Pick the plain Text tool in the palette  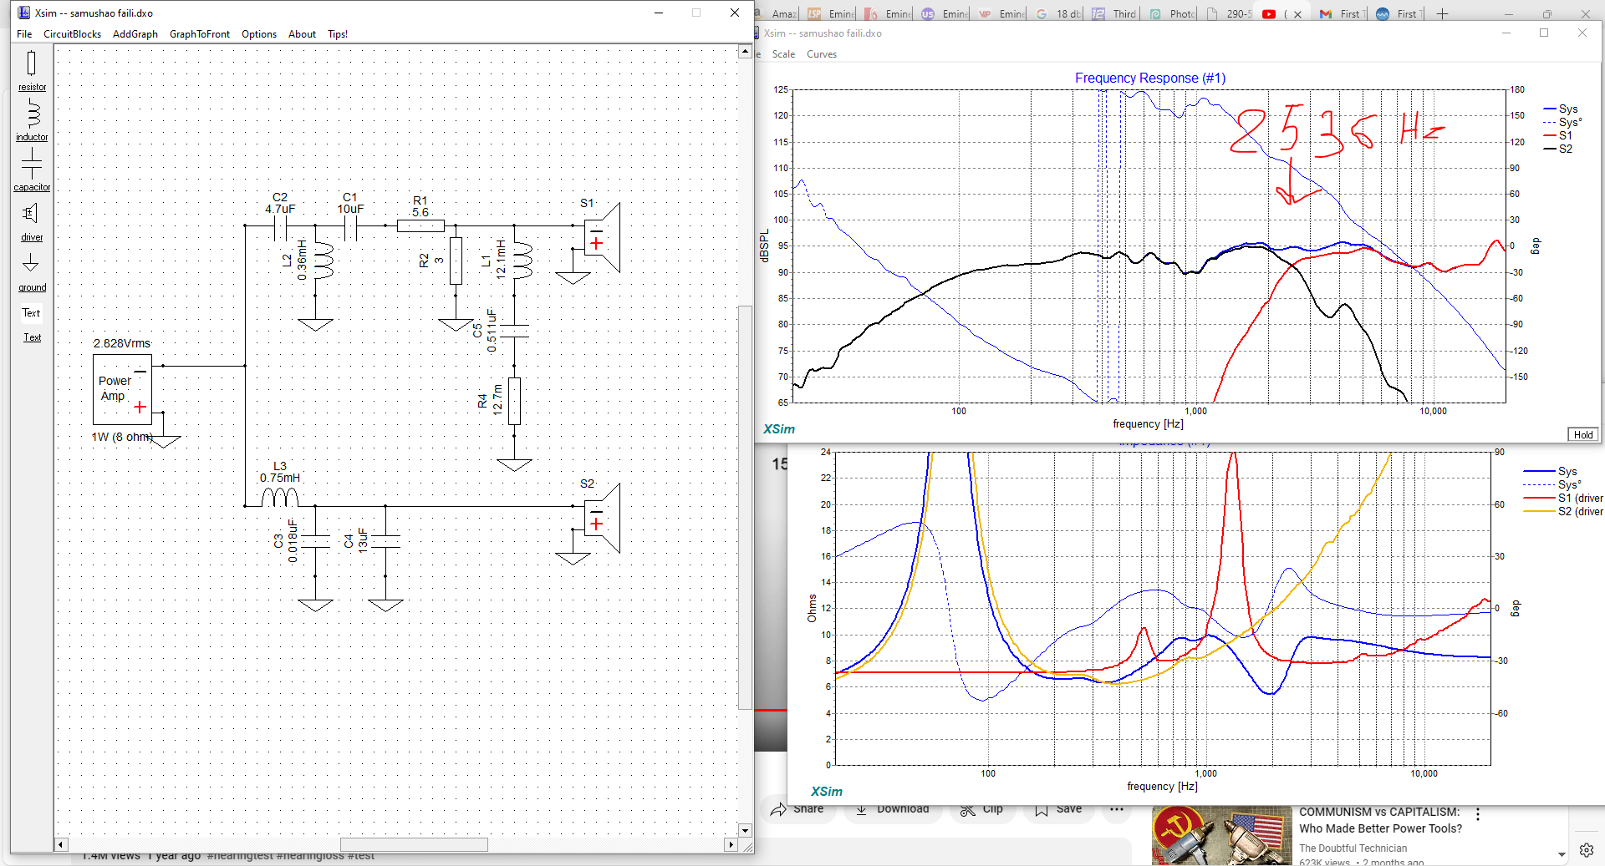coord(31,313)
